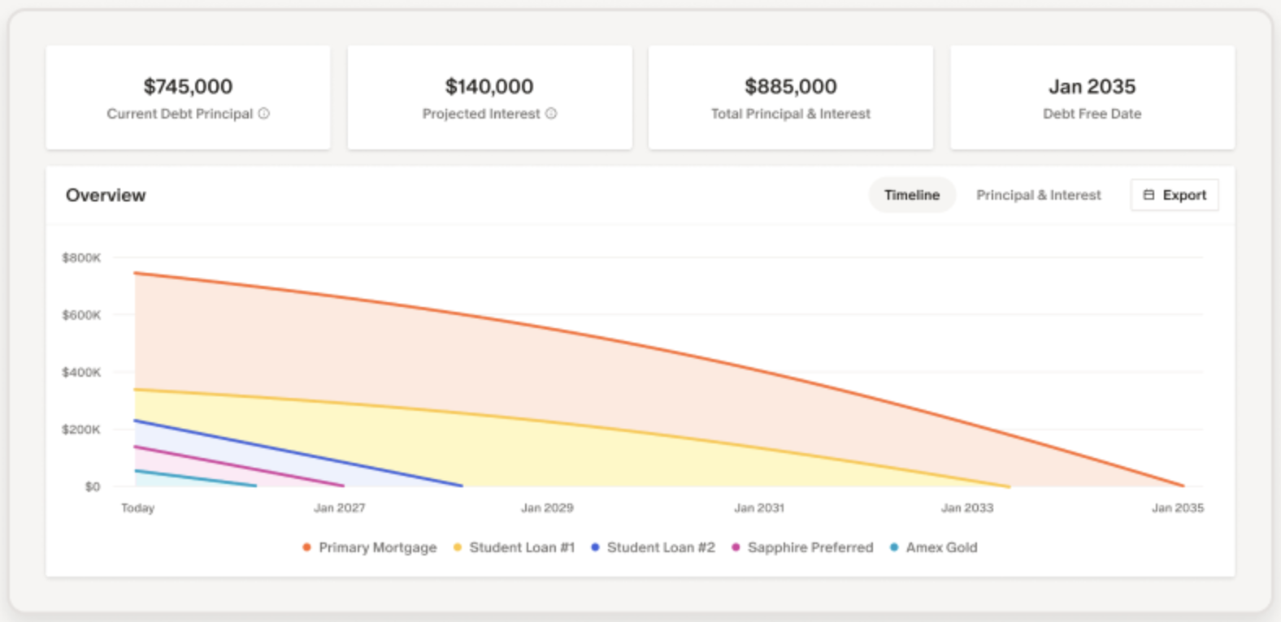The width and height of the screenshot is (1281, 622).
Task: Click the Export button icon
Action: pos(1149,195)
